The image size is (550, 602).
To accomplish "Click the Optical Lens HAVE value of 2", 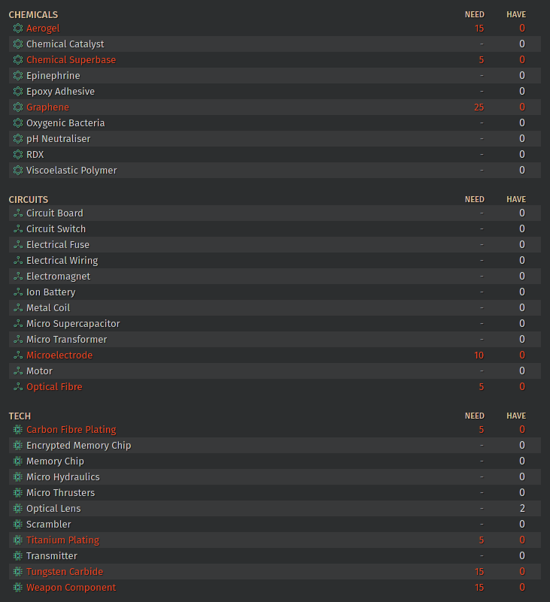I will point(521,509).
